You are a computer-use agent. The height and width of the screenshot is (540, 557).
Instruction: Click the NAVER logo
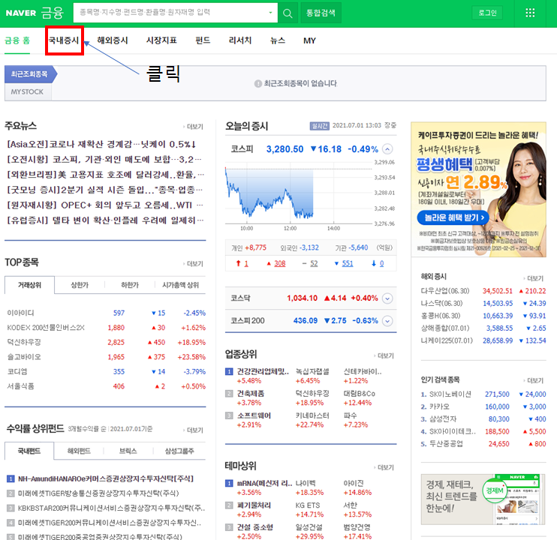[21, 13]
